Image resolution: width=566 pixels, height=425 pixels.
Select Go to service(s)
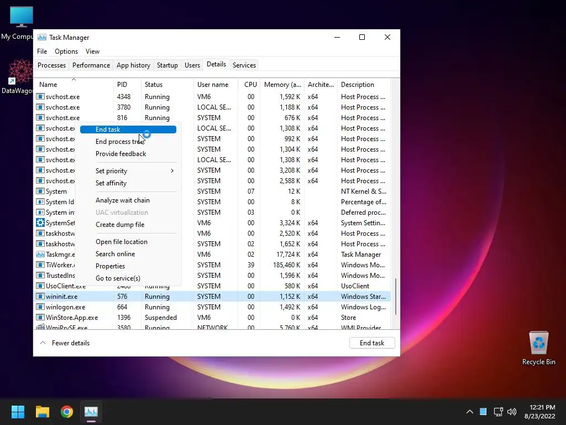128,278
